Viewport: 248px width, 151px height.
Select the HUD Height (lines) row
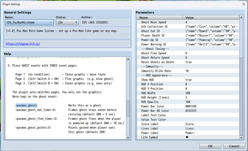click(188, 97)
